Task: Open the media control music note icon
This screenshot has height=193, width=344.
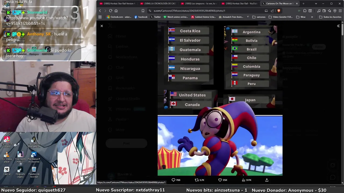Action: 319,11
